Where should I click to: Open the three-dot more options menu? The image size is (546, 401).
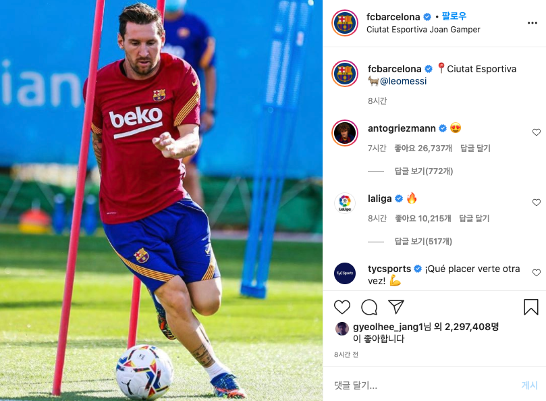[x=532, y=23]
